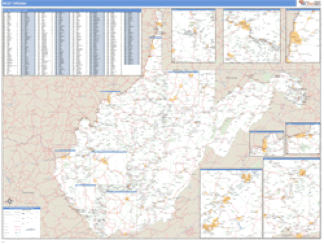Select the wide inset map beside the tallest inset
Image resolution: width=324 pixels, height=244 pixels.
pyautogui.click(x=231, y=204)
